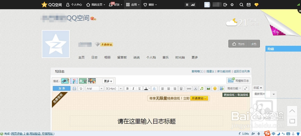Click the fullscreen expand editor icon
The image size is (301, 136).
coord(246,88)
